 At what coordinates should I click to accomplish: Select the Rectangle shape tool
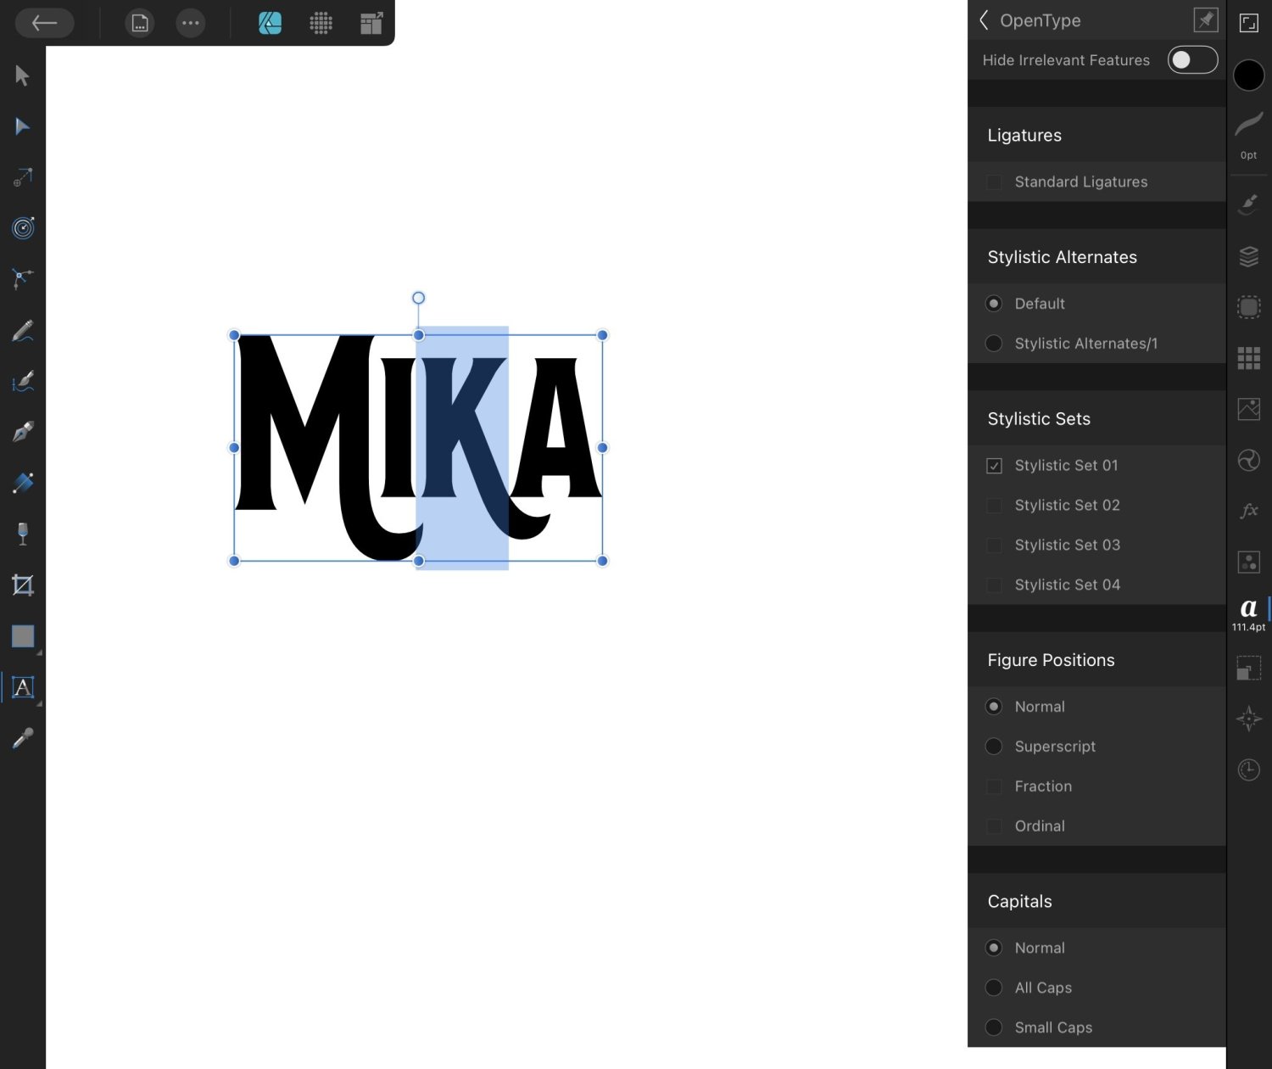coord(23,636)
